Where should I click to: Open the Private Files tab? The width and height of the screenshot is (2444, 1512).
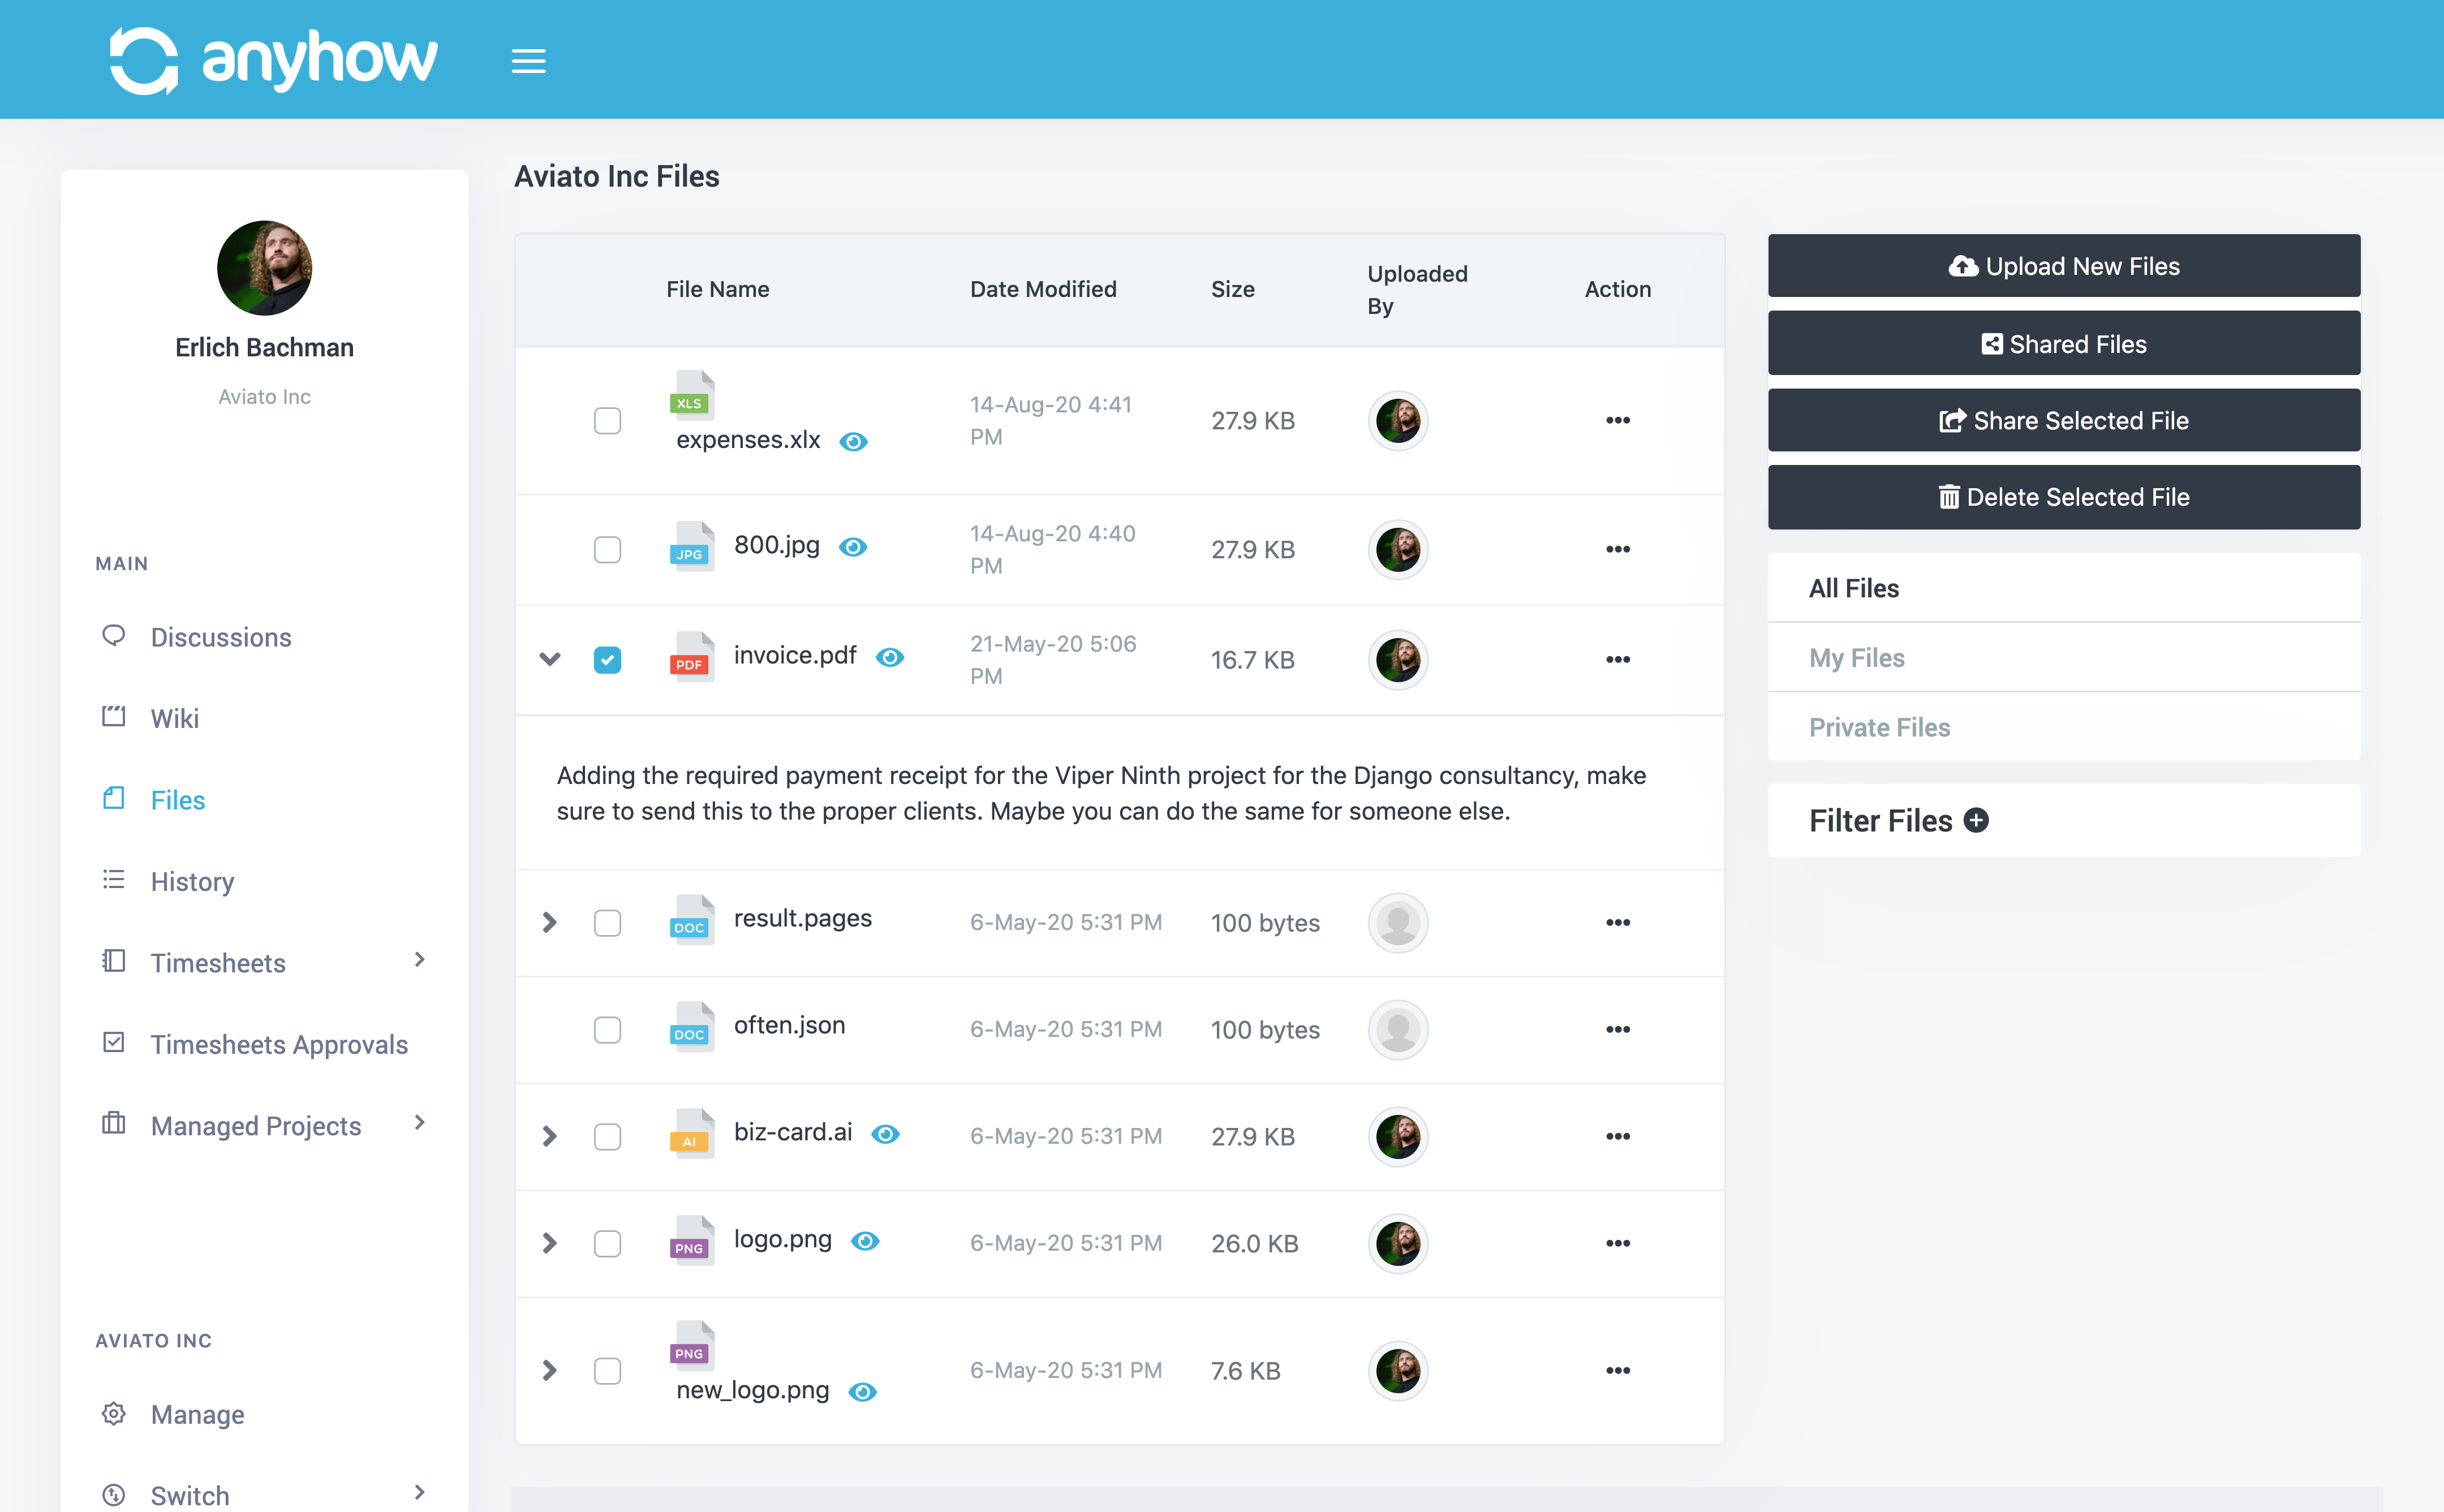point(1879,727)
